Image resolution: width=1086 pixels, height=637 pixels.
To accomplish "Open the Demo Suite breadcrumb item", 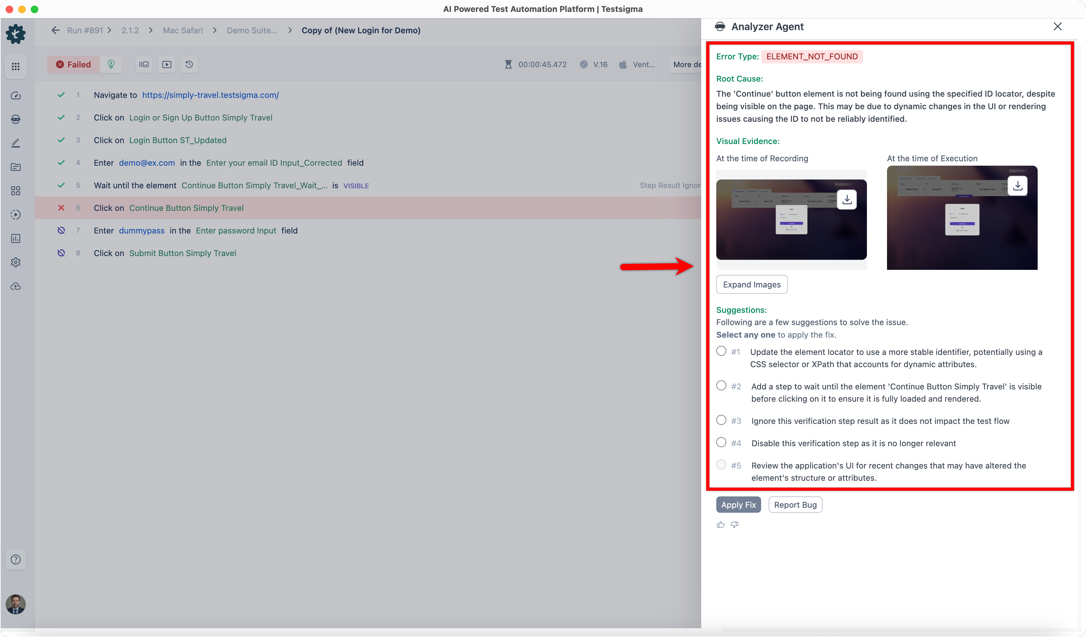I will (x=252, y=30).
